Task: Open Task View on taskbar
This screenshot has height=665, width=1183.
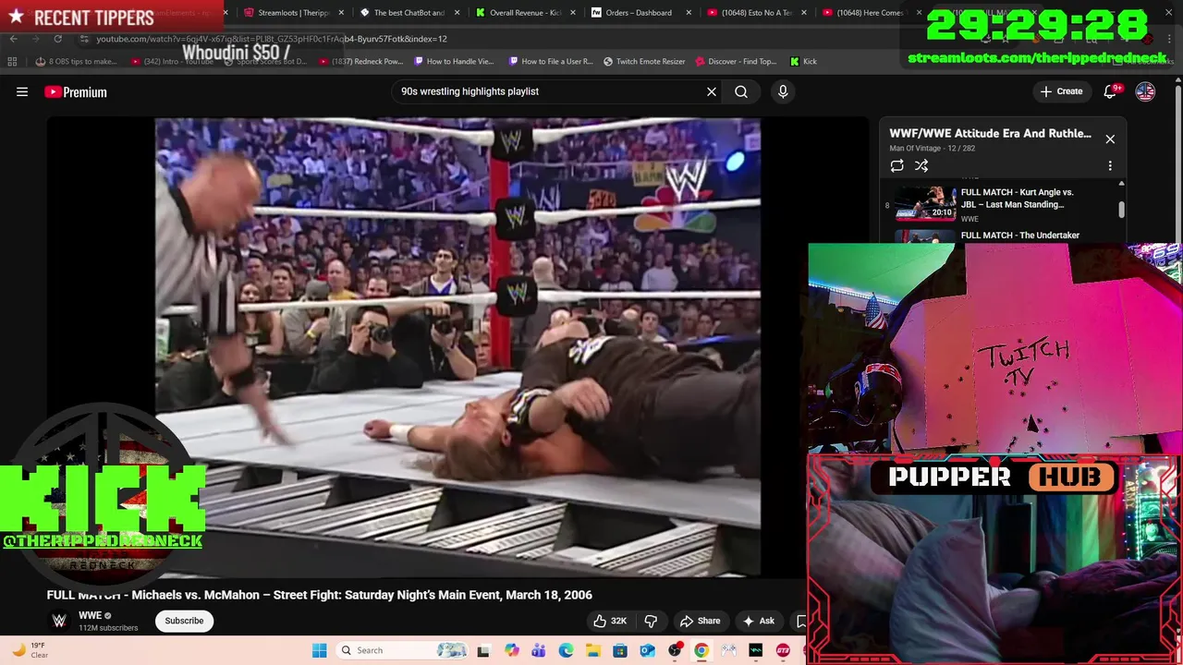Action: click(482, 650)
